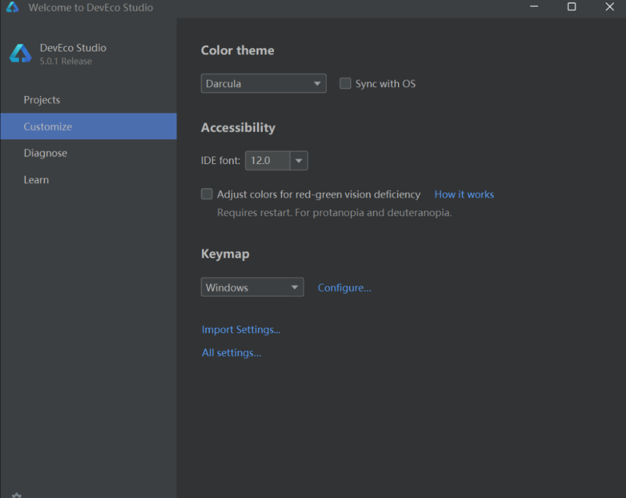Viewport: 626px width, 498px height.
Task: Click the DevEco Studio logo in sidebar
Action: pos(20,53)
